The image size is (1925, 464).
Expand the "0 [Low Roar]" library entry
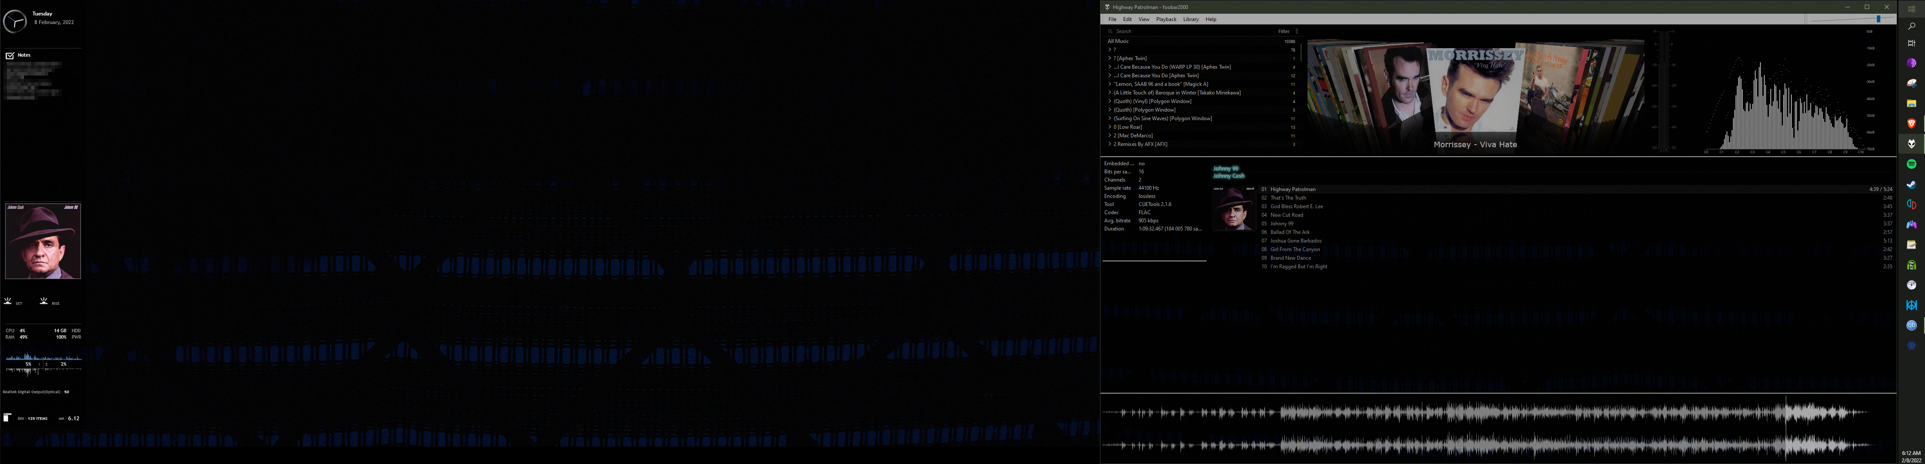coord(1110,127)
